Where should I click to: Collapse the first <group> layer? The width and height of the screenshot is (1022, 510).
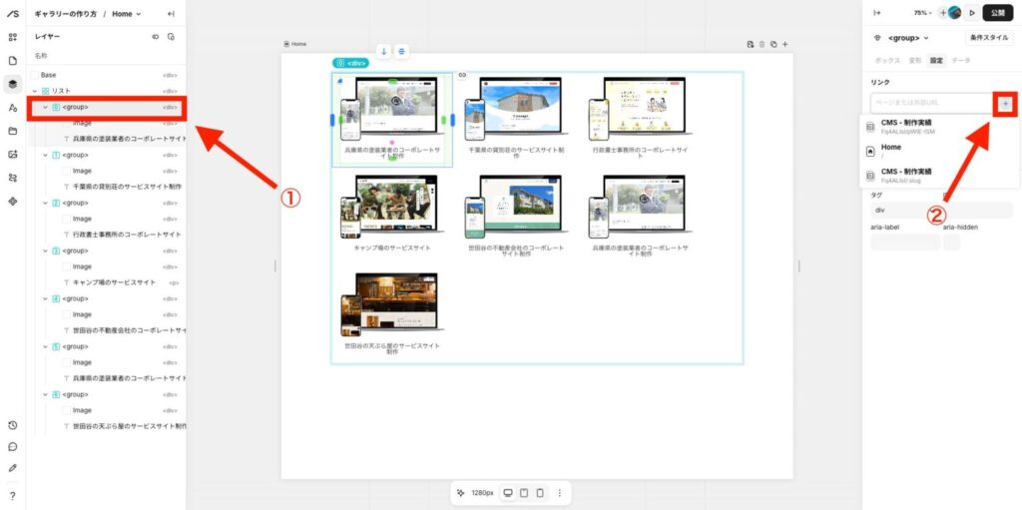pyautogui.click(x=45, y=107)
